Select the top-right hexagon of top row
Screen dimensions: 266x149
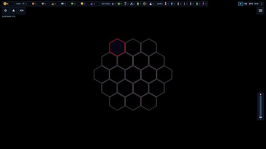click(149, 47)
